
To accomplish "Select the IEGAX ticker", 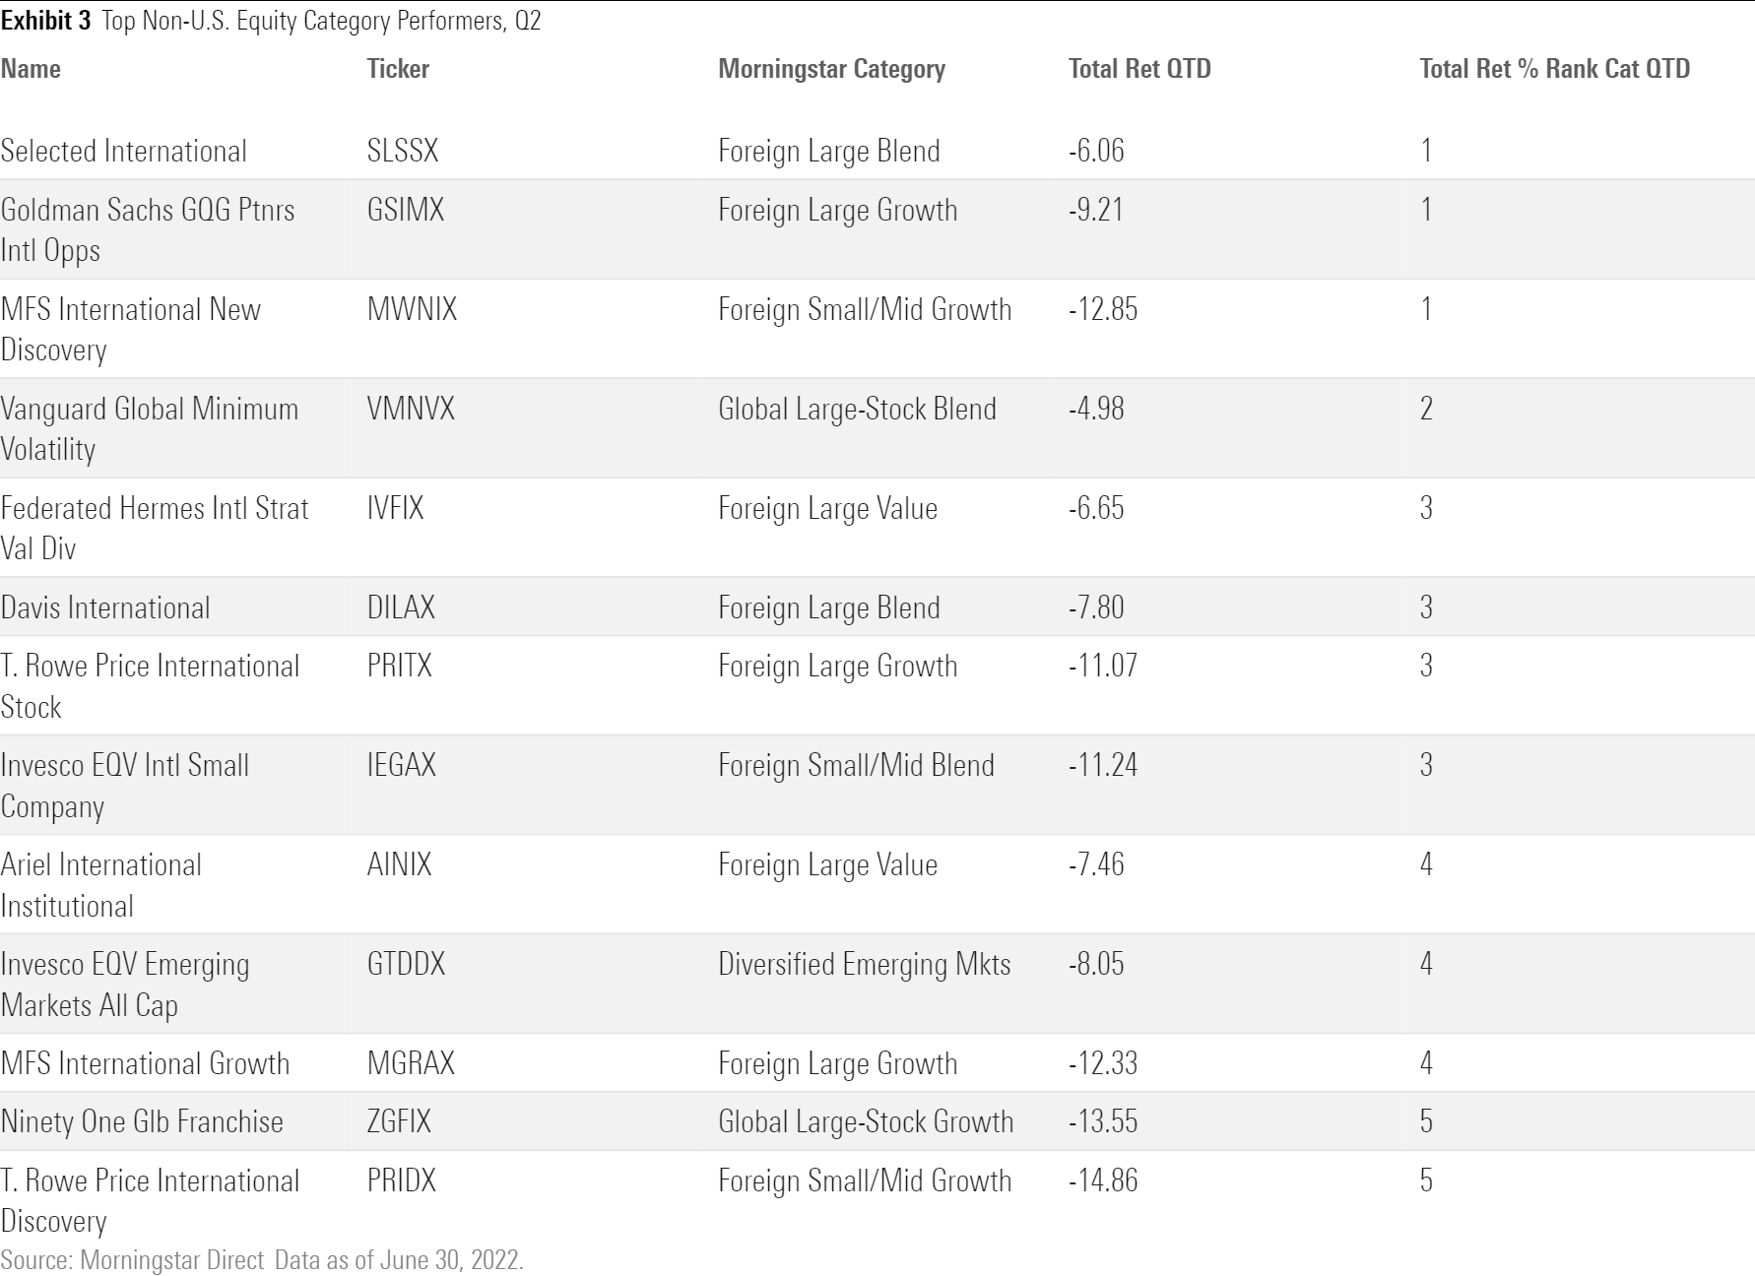I will (401, 765).
